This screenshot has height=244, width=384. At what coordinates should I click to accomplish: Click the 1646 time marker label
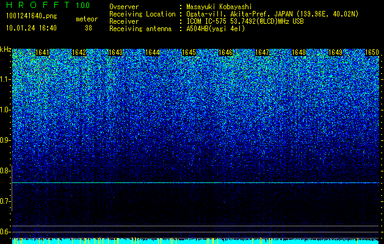225,52
